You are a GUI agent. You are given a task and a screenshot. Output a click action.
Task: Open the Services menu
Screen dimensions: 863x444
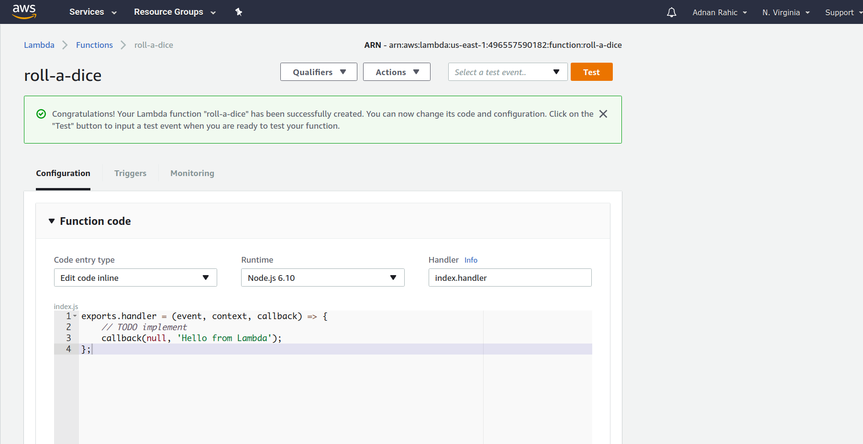(x=93, y=12)
